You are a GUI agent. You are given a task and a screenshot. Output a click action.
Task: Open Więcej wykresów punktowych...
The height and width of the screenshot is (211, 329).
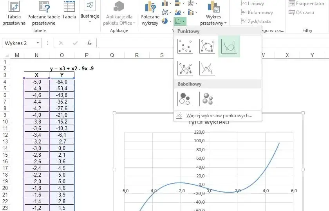[218, 116]
